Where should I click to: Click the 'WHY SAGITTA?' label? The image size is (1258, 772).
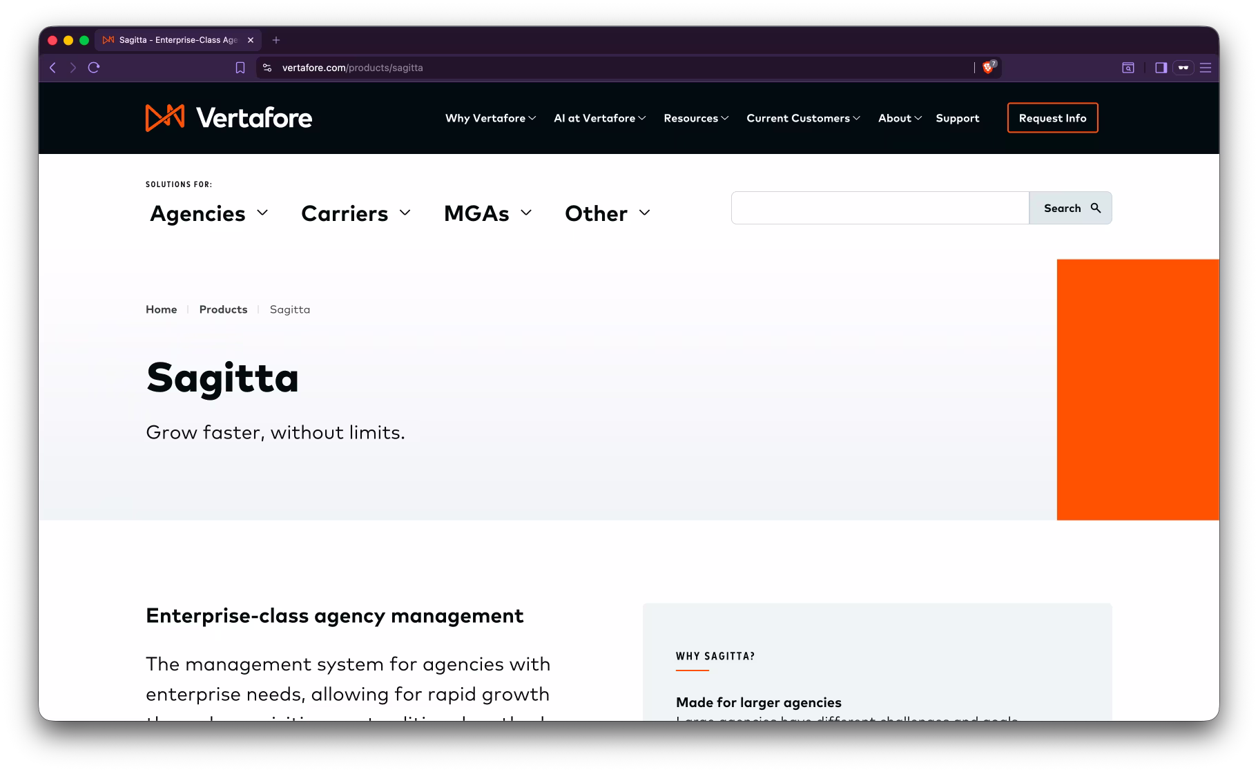coord(715,656)
